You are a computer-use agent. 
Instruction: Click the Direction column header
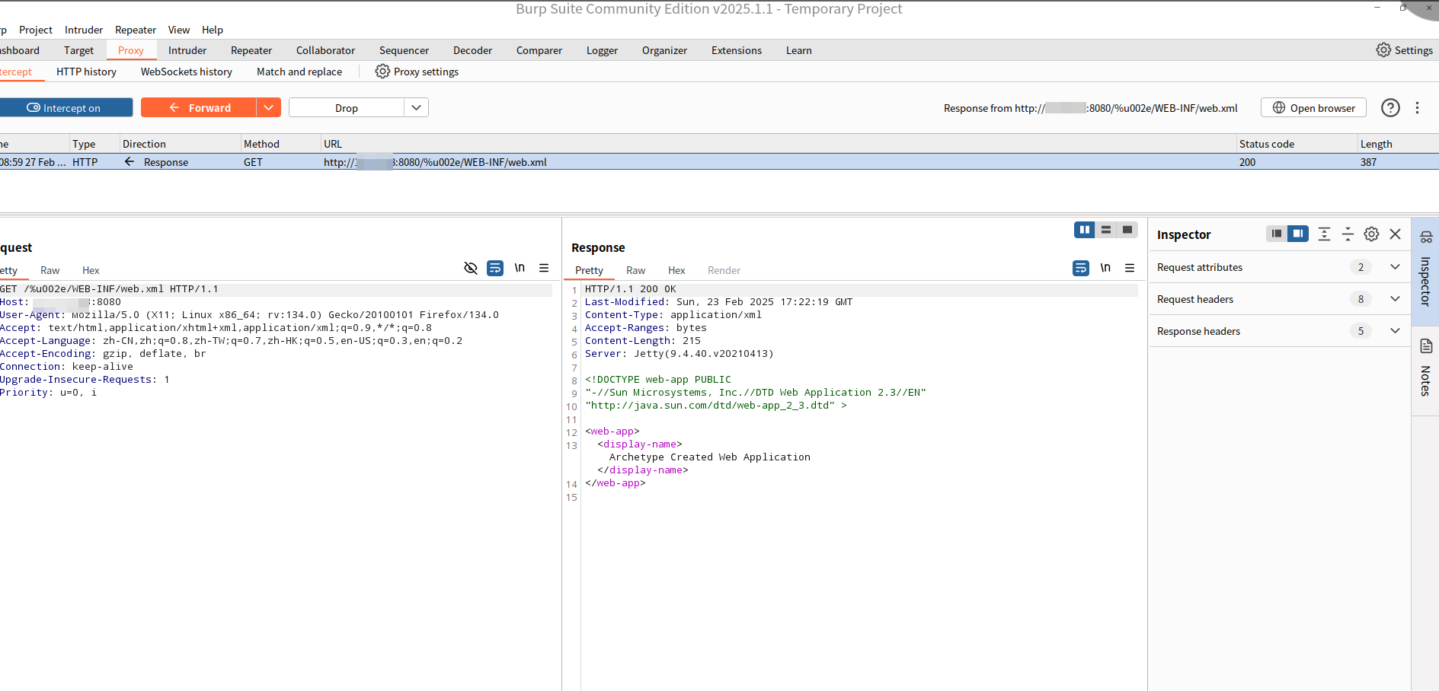[179, 144]
